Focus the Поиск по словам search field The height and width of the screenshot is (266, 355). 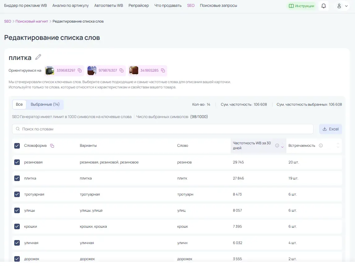pyautogui.click(x=163, y=129)
